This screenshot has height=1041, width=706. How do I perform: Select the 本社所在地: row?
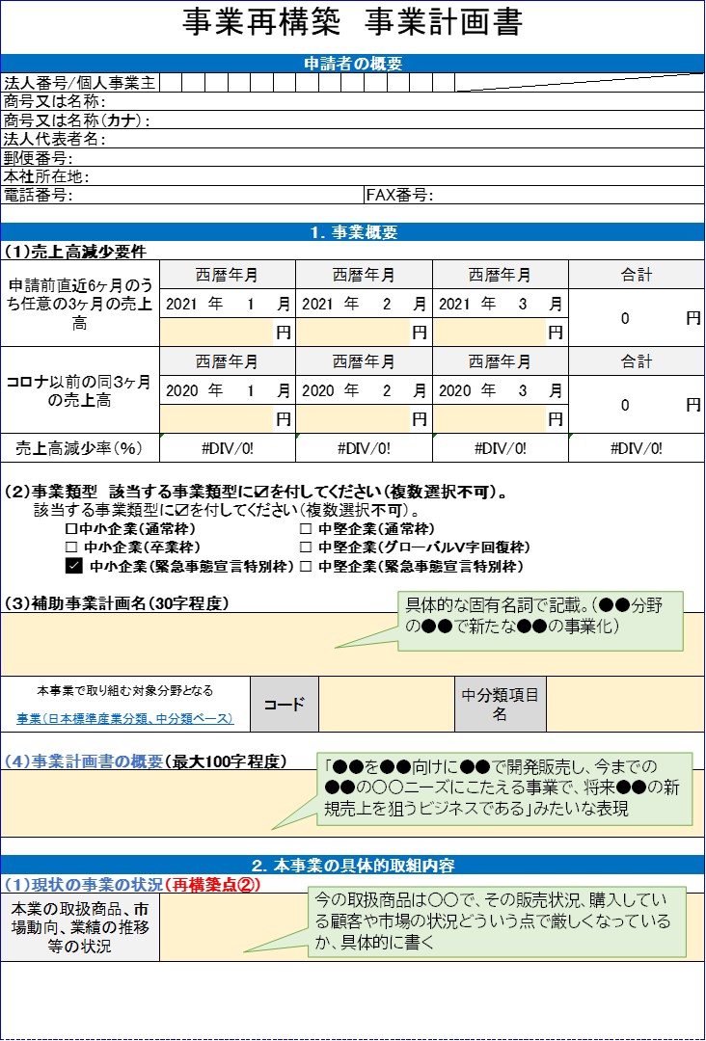[353, 176]
